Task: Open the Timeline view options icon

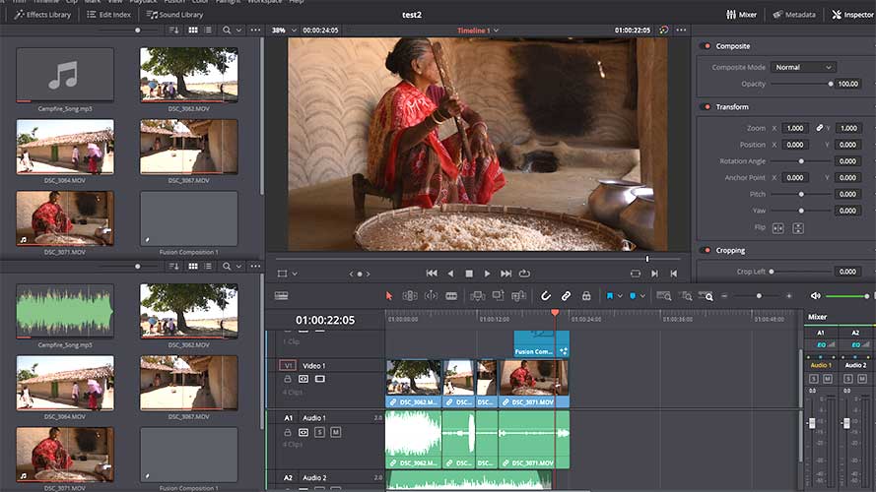Action: coord(281,295)
